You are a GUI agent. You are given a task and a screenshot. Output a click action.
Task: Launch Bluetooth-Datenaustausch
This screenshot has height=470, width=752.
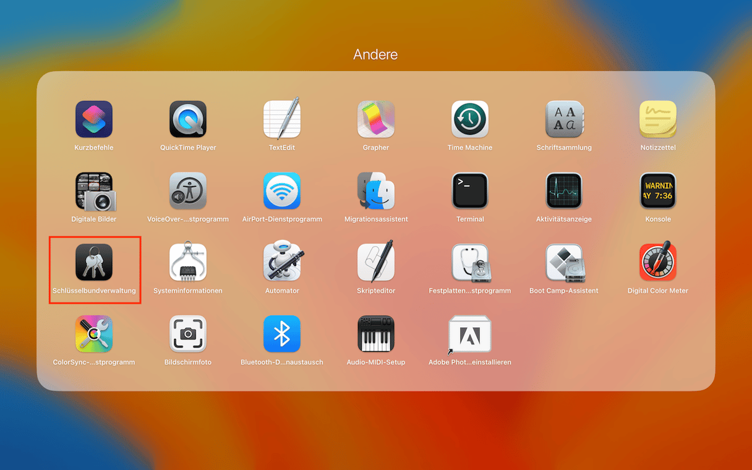coord(282,335)
